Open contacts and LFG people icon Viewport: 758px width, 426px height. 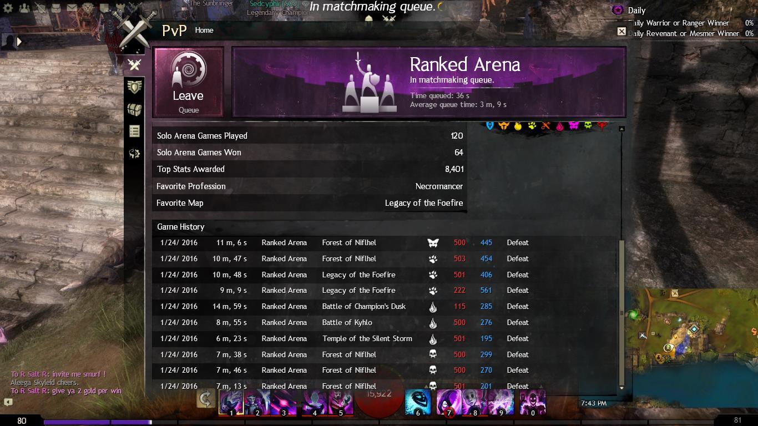[24, 8]
